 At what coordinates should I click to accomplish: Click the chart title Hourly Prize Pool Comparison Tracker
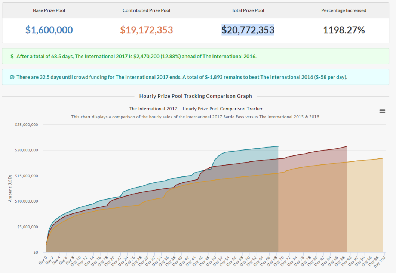point(196,109)
